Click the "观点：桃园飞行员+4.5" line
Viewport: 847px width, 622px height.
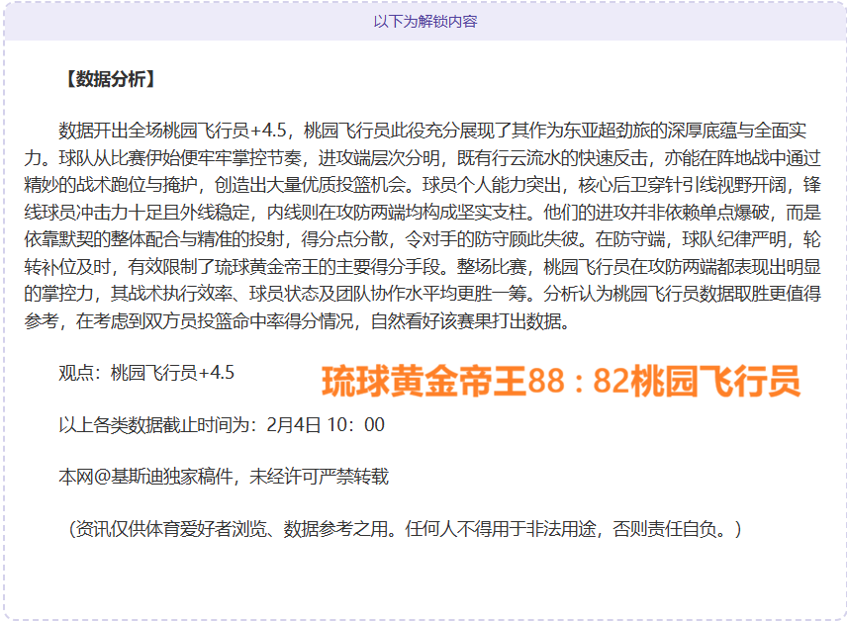pyautogui.click(x=146, y=373)
